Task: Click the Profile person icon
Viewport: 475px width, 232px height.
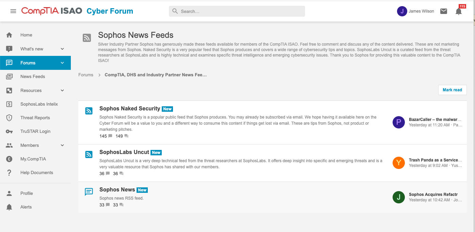Action: 9,194
